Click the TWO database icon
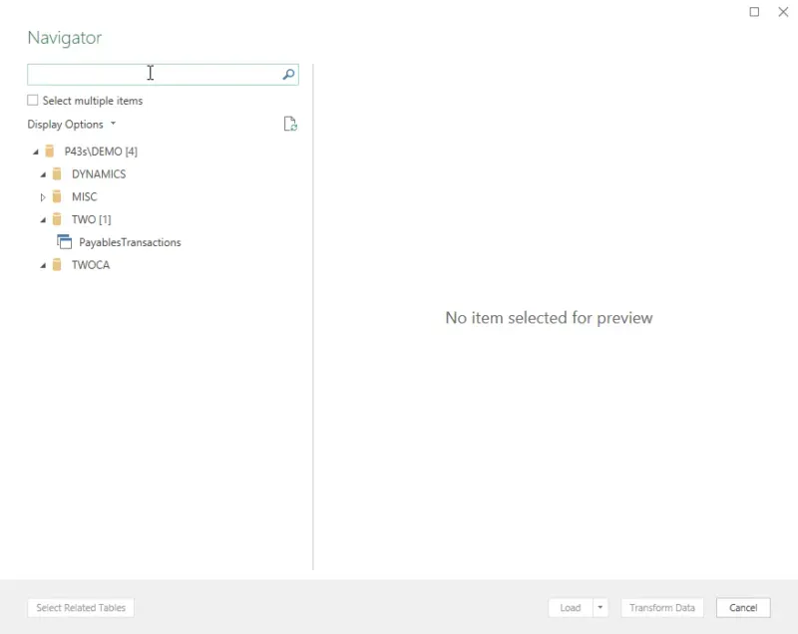The width and height of the screenshot is (798, 634). coord(57,219)
